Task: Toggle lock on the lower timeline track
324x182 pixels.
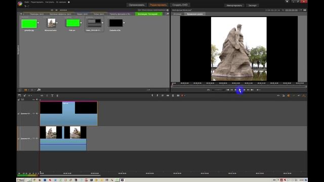Action: click(18, 139)
